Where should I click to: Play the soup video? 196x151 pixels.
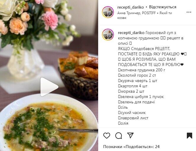pos(49,87)
